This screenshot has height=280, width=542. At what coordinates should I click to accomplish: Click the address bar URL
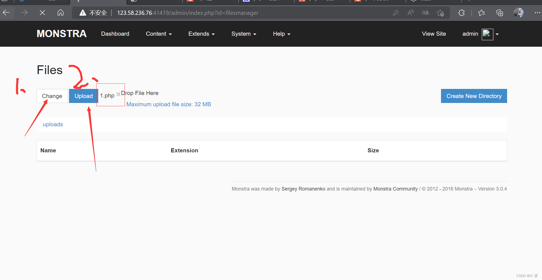(188, 13)
